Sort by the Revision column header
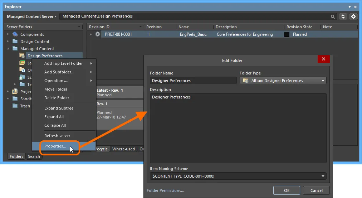Screen dimensions: 362x198 (x=160, y=27)
